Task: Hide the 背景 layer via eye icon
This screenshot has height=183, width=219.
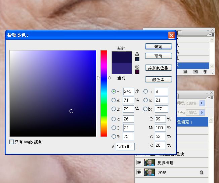Action: (x=139, y=172)
